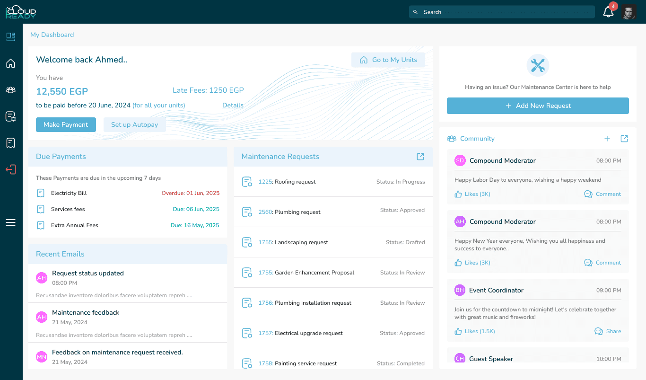
Task: Click into the Search field
Action: click(501, 12)
